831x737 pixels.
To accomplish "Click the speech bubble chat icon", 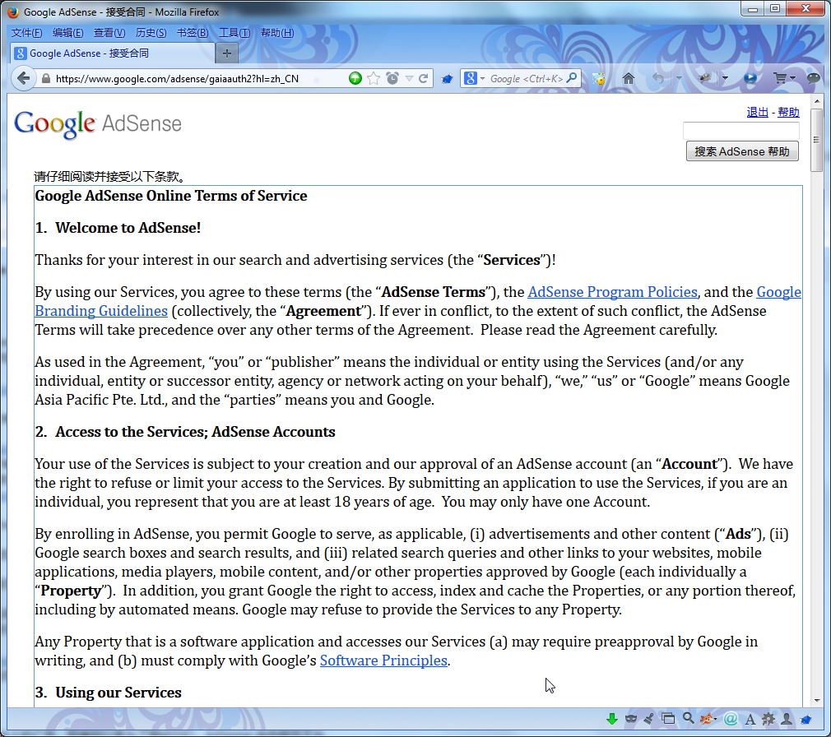I will click(x=813, y=78).
